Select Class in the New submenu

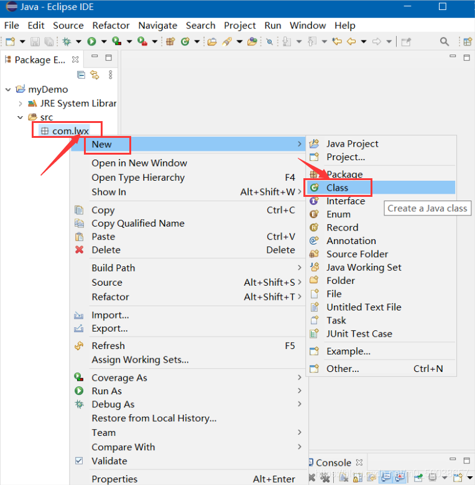pyautogui.click(x=382, y=188)
